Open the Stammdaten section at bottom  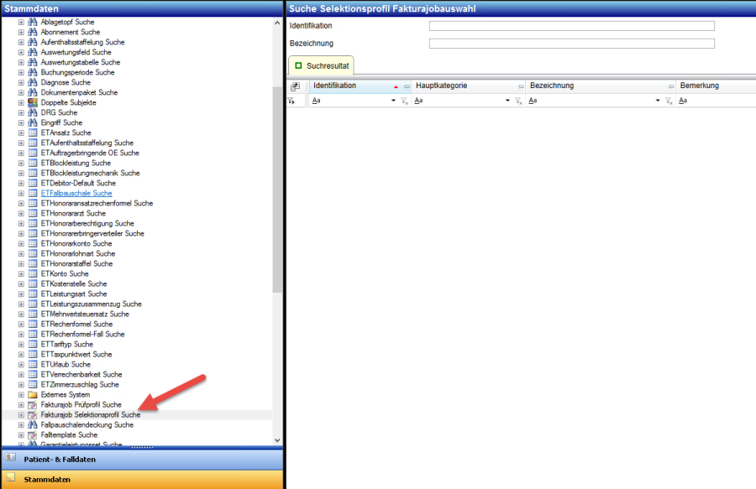142,480
